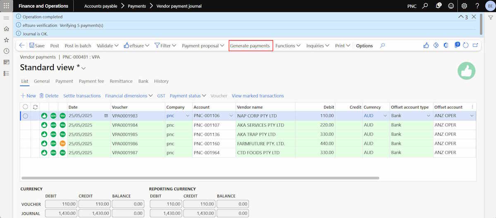Open in Microsoft Office icon

[x=446, y=46]
